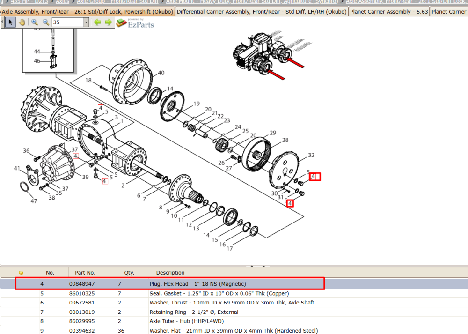Select the arrow pointer tool
This screenshot has height=334, width=468.
[x=10, y=22]
